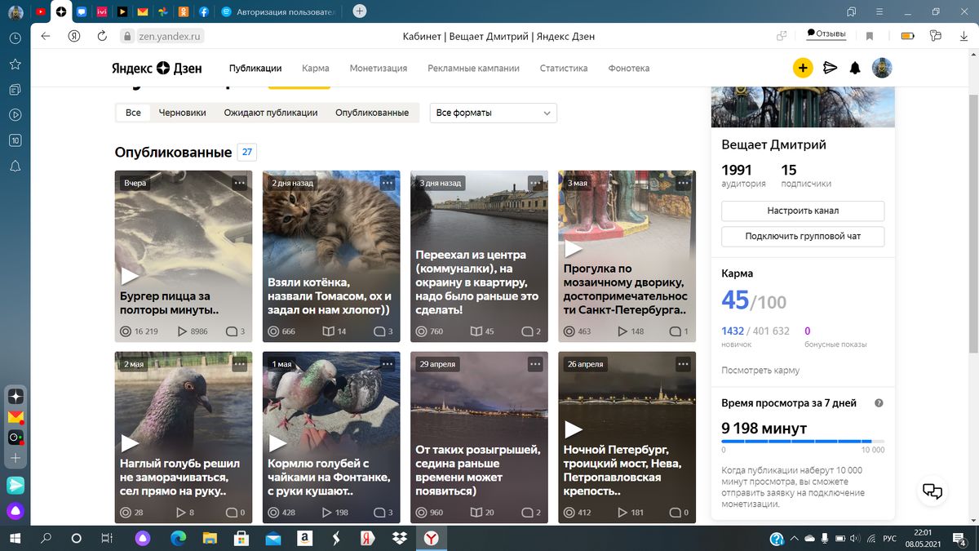Reload the page with the refresh icon
The height and width of the screenshot is (551, 979).
102,36
